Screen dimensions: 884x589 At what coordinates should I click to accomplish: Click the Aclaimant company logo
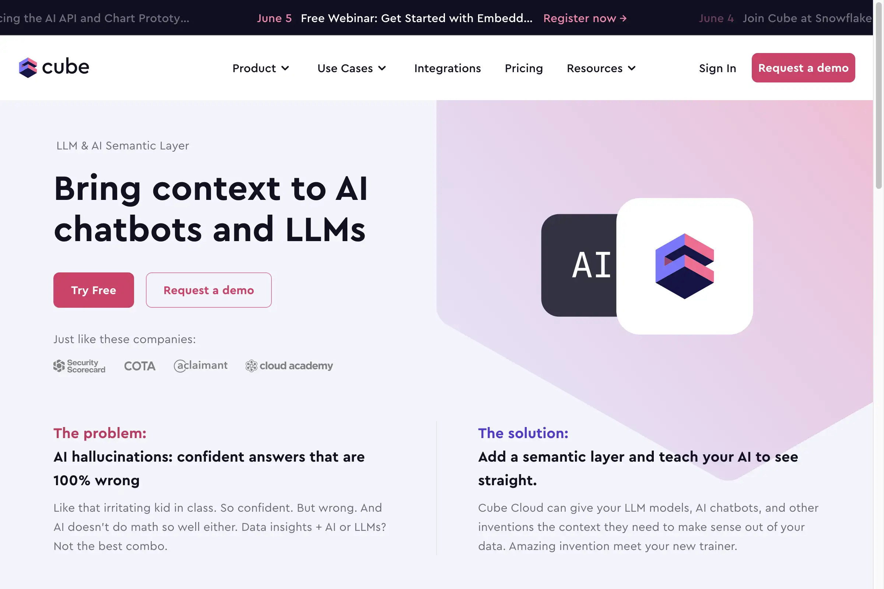pyautogui.click(x=200, y=366)
